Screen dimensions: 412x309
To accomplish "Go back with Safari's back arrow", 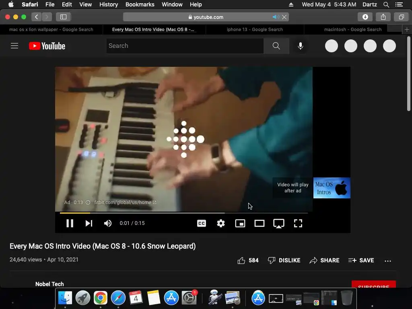I will 37,17.
